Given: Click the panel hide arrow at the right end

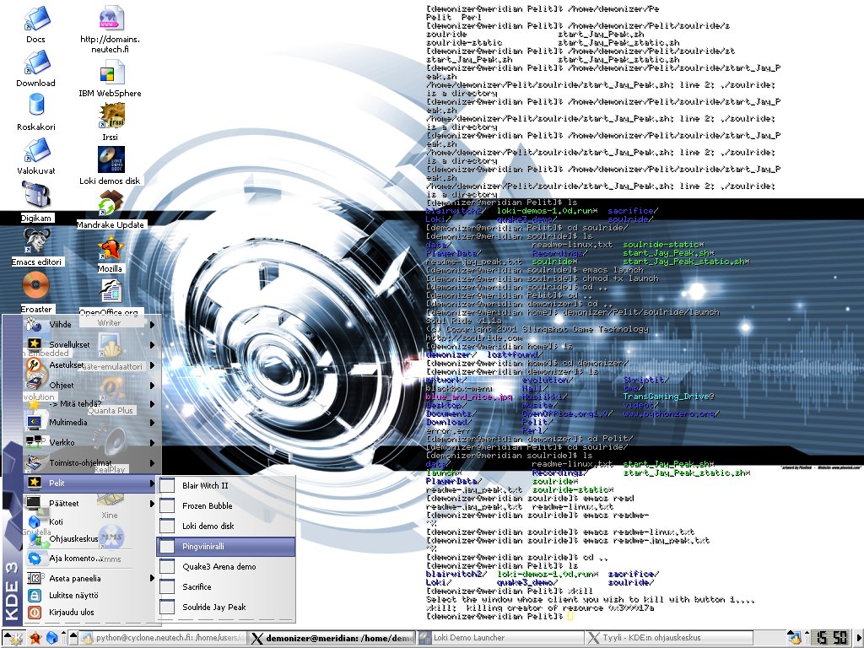Looking at the screenshot, I should [860, 638].
